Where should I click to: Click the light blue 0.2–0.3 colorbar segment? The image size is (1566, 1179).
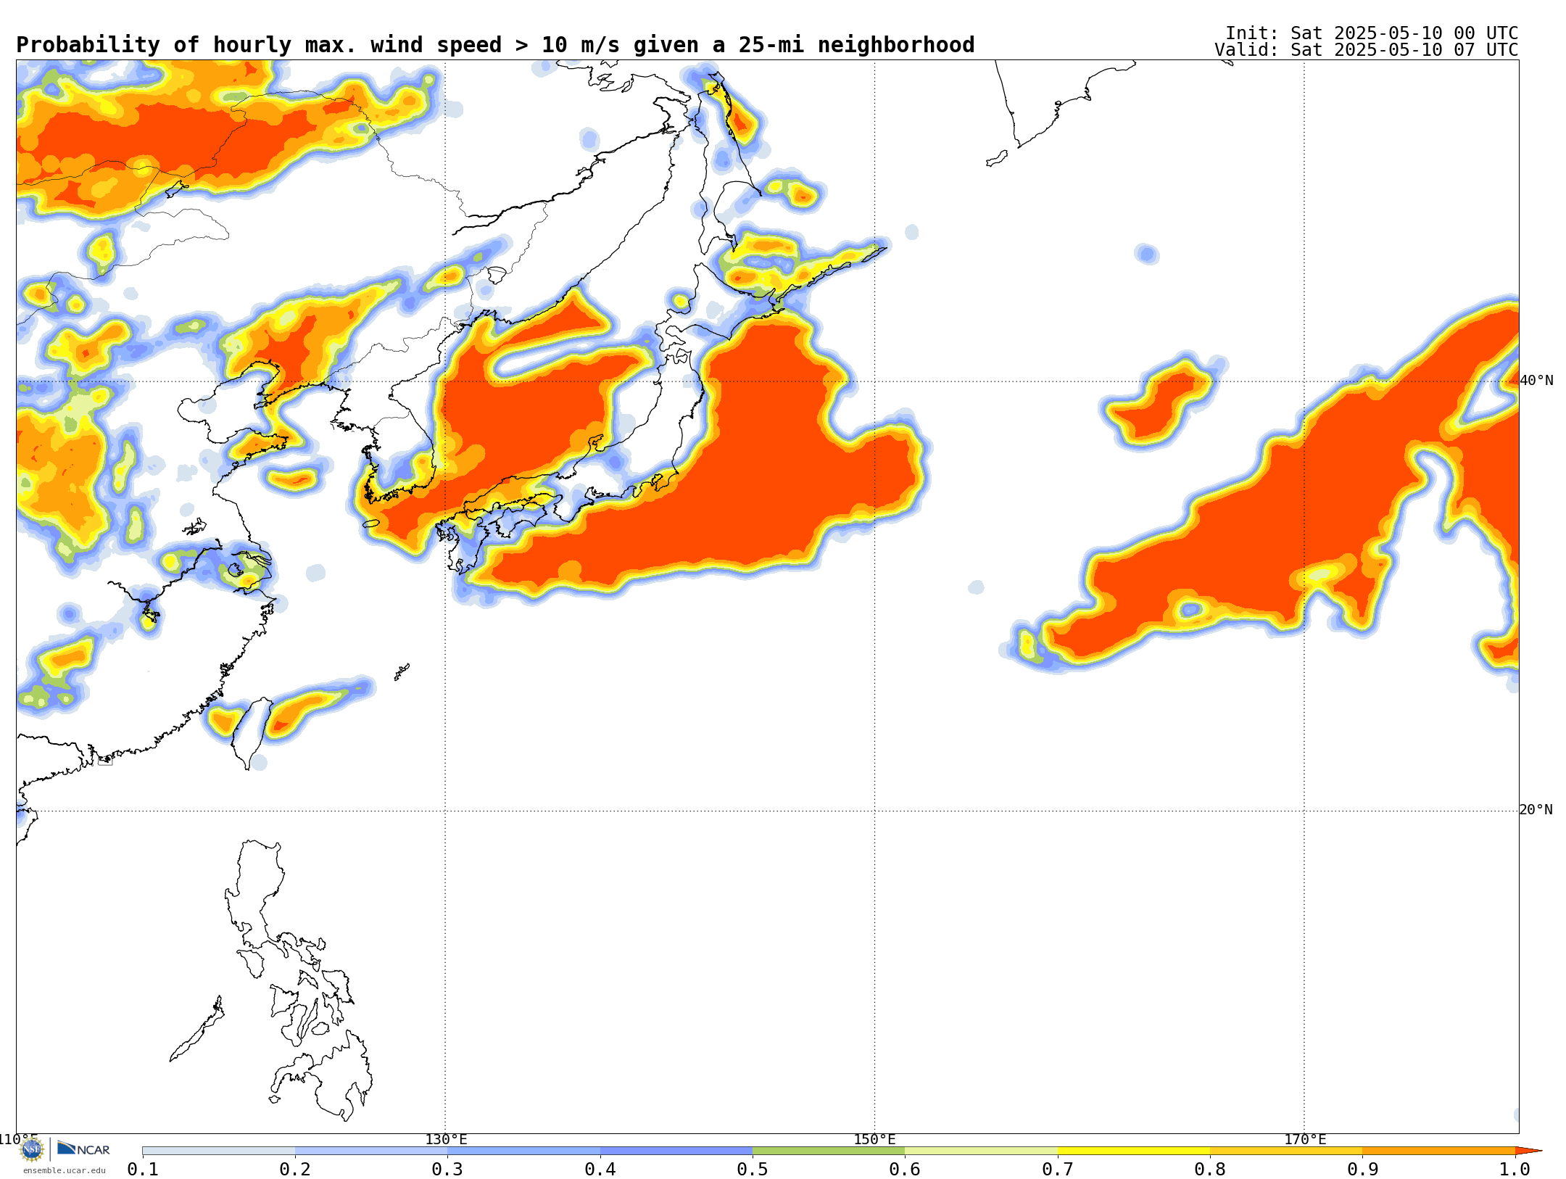pos(371,1151)
